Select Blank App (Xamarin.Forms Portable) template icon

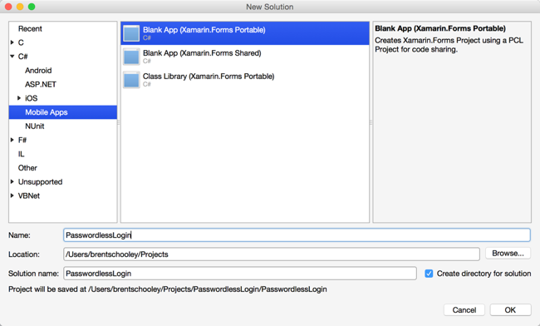[x=131, y=33]
